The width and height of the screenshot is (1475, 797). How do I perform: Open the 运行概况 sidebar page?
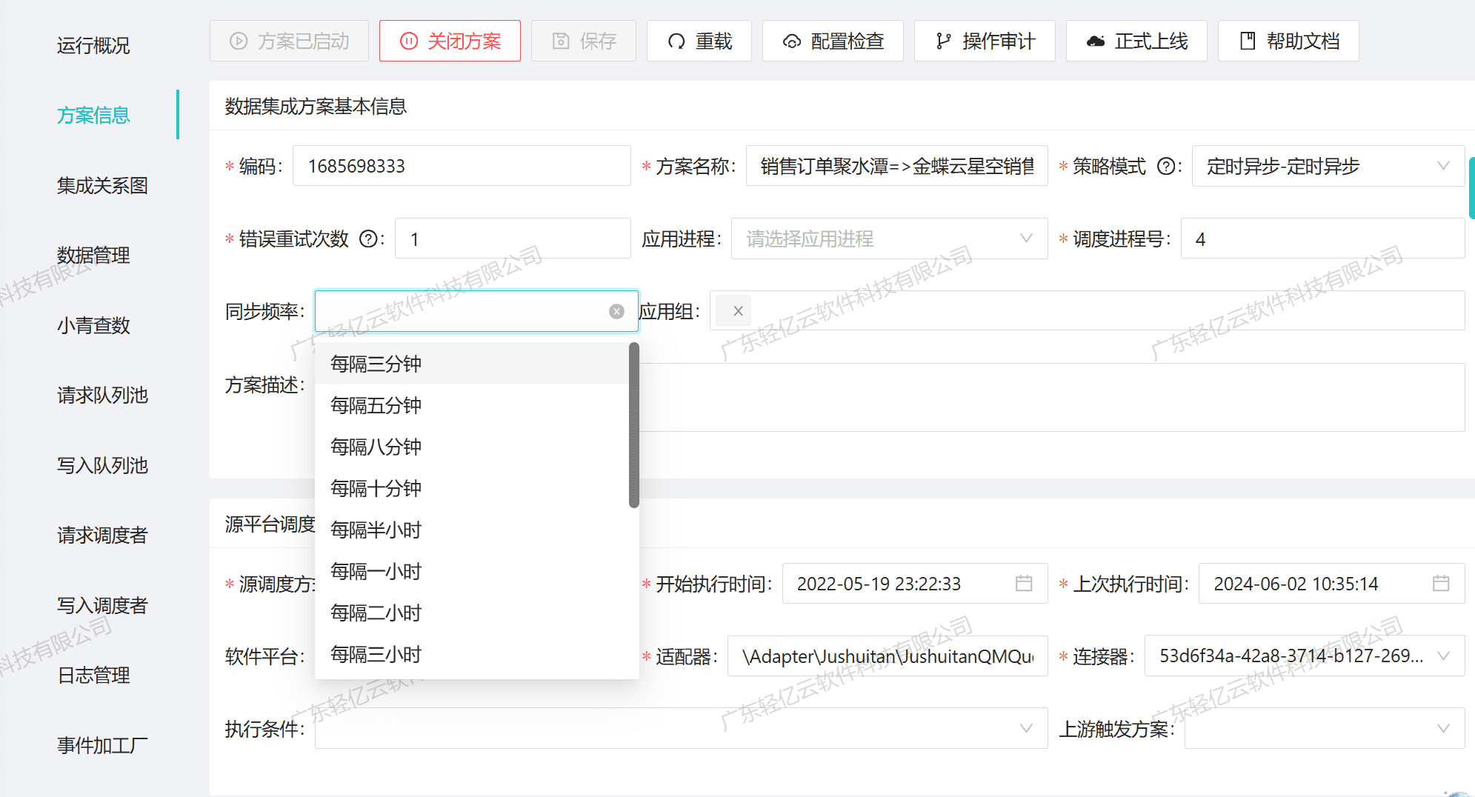click(x=93, y=46)
